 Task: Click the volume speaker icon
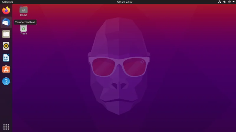[x=224, y=2]
